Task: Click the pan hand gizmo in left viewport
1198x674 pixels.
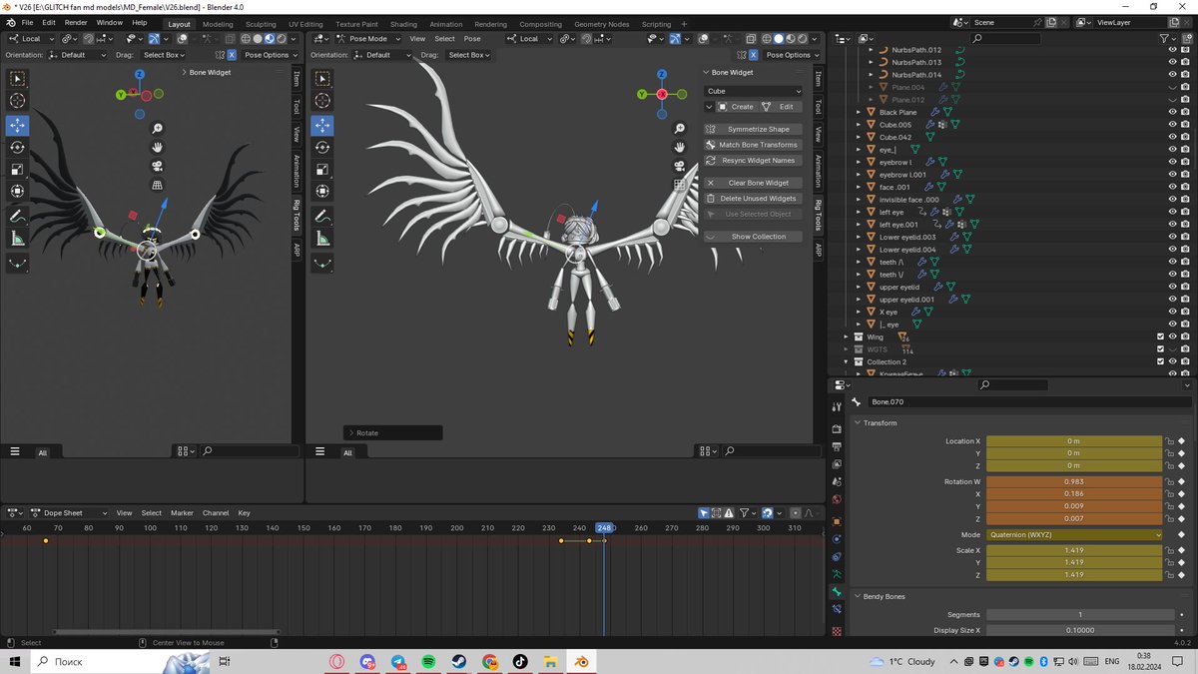Action: point(158,148)
